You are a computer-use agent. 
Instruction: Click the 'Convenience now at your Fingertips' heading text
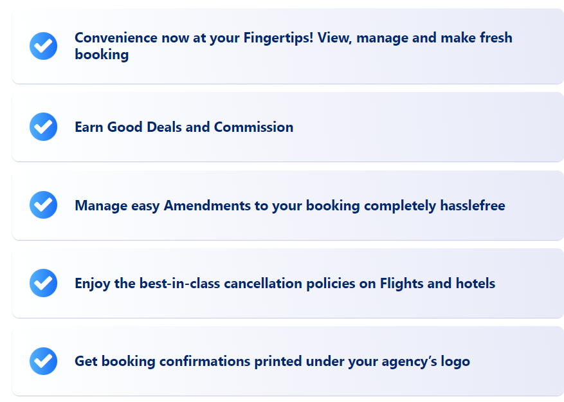tap(293, 46)
